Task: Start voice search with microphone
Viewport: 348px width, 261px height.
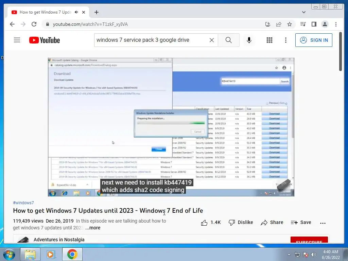Action: coord(249,40)
